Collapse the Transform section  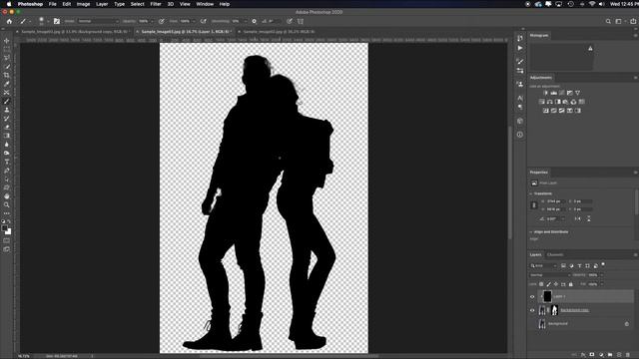click(x=531, y=193)
